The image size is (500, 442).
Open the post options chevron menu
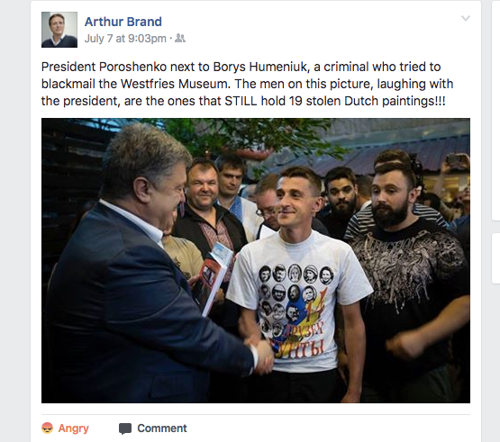pyautogui.click(x=466, y=18)
